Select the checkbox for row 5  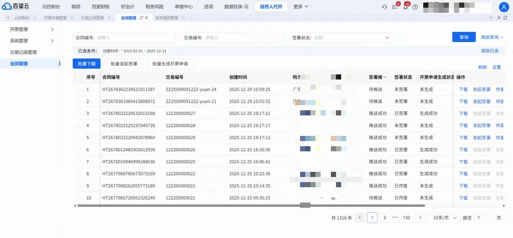[77, 137]
